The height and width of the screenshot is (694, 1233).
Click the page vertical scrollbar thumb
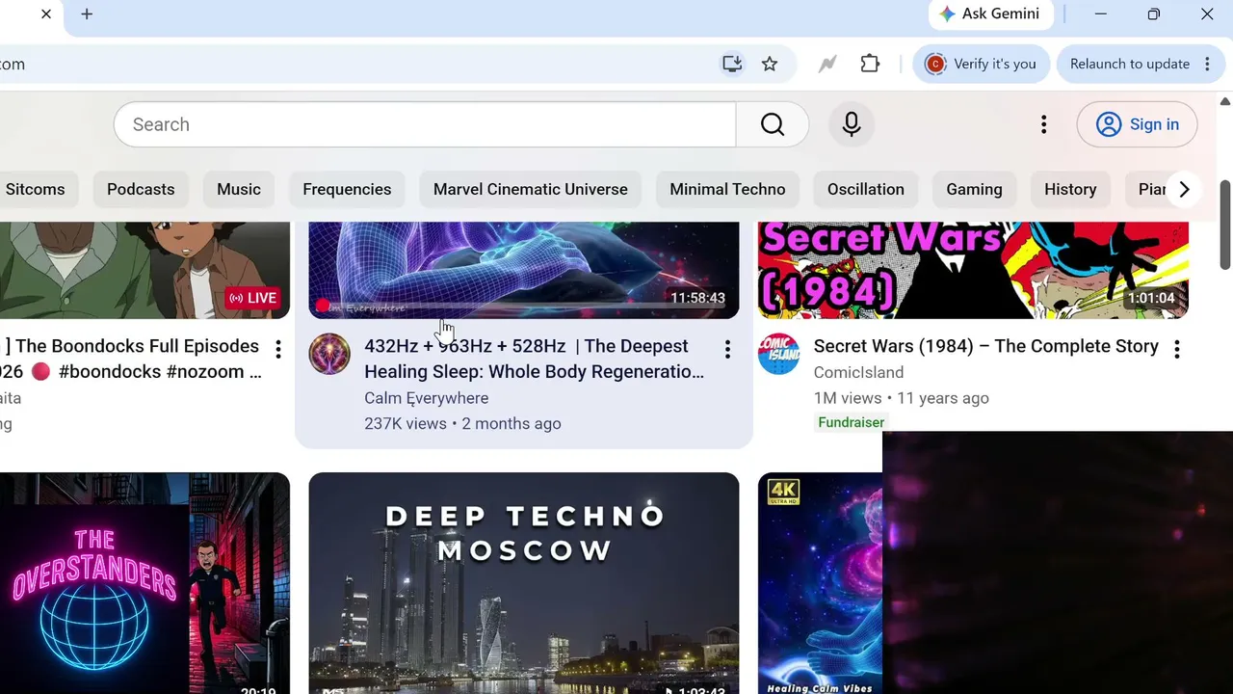1225,224
